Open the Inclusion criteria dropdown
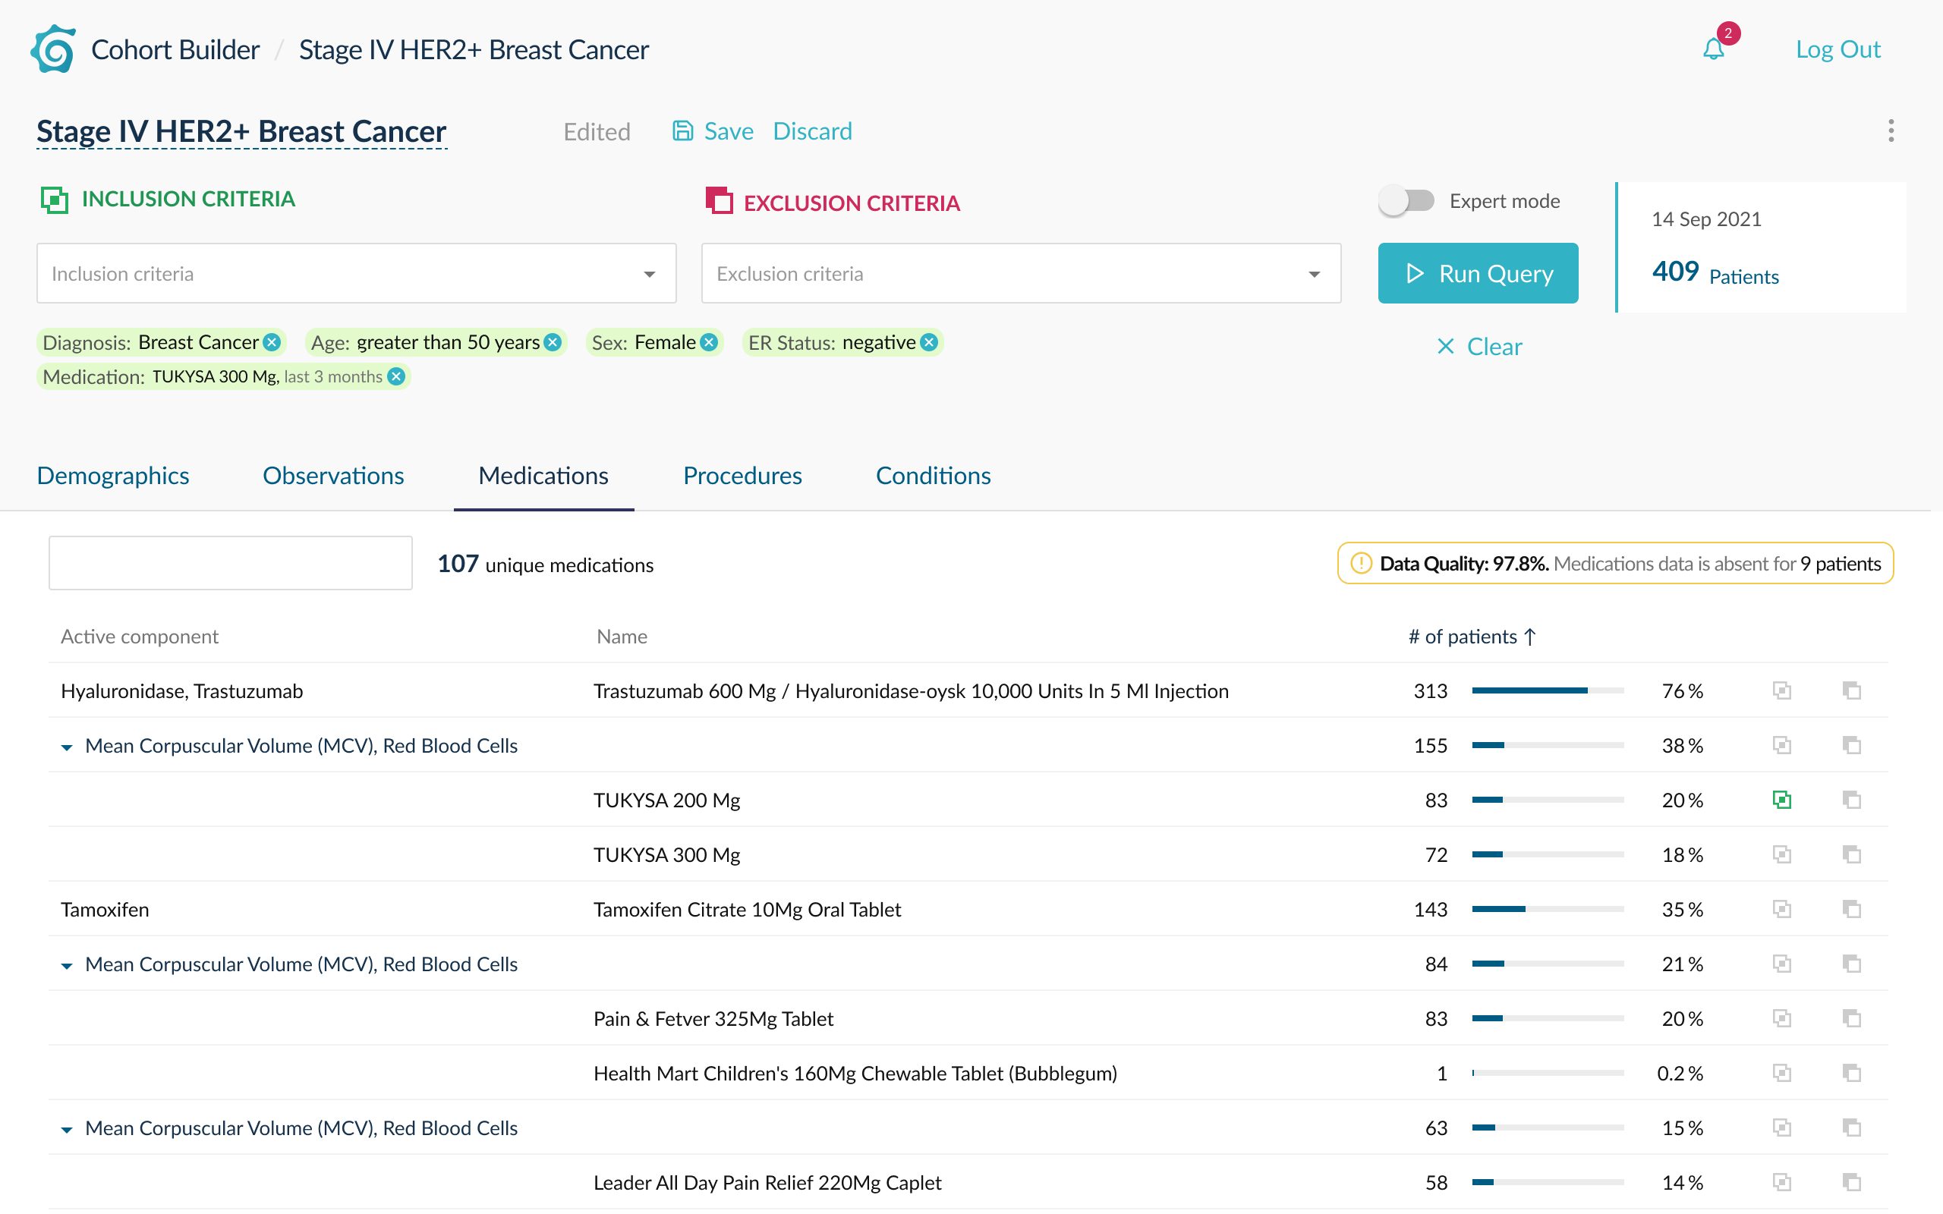 (357, 274)
